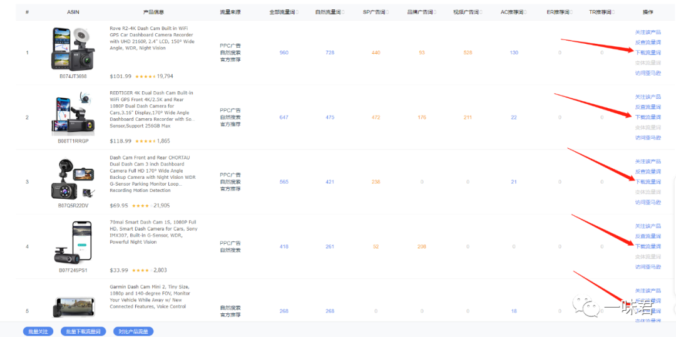The width and height of the screenshot is (676, 337).
Task: Click 反查流量词 for the REDTIGER row
Action: [x=648, y=107]
